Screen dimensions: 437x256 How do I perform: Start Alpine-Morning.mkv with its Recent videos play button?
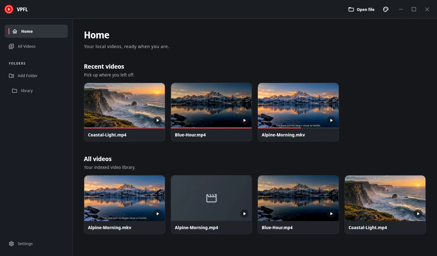[x=331, y=120]
